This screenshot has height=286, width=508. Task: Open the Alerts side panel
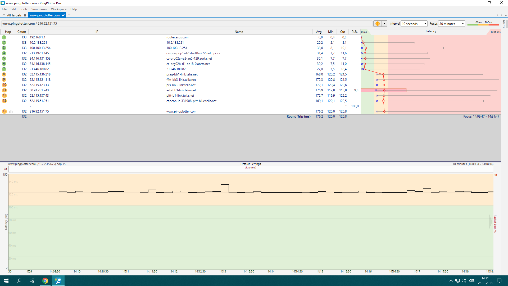point(504,24)
